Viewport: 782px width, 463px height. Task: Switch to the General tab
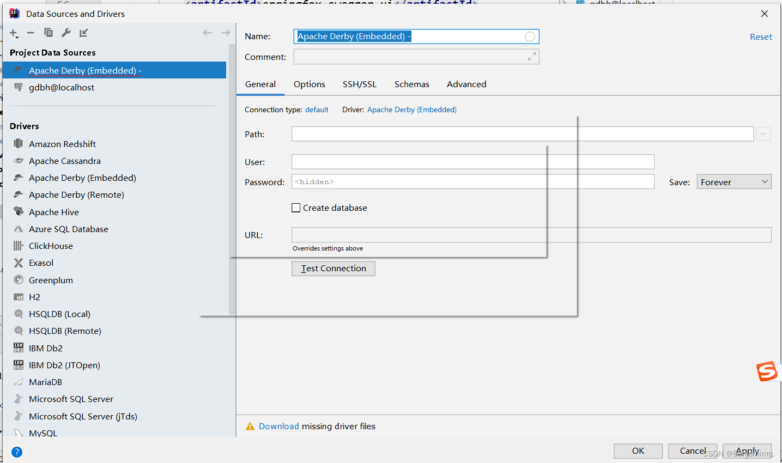point(260,84)
